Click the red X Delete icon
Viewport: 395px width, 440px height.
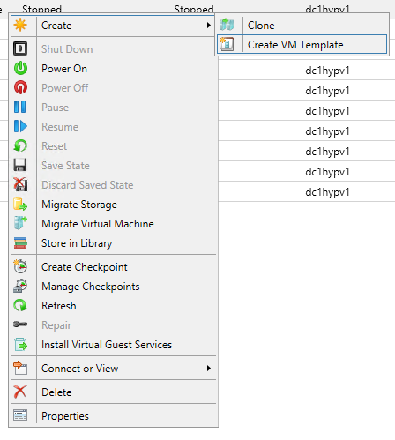20,392
